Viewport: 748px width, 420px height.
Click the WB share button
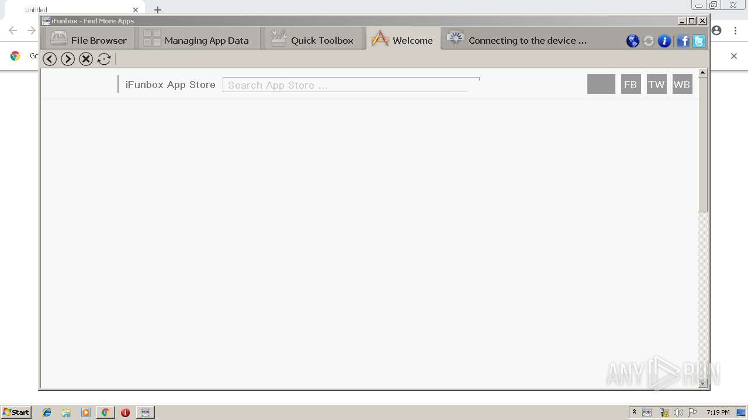tap(682, 84)
